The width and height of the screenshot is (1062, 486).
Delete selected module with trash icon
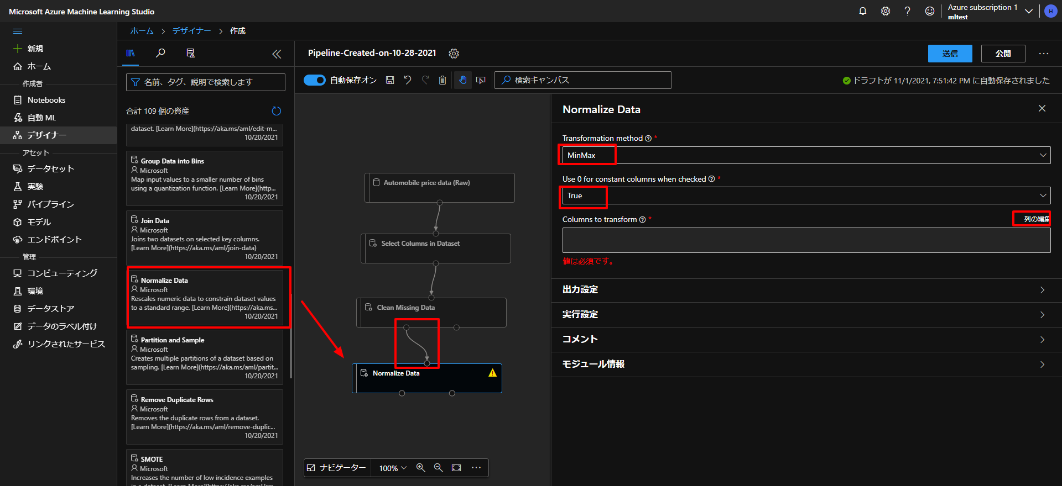click(442, 80)
